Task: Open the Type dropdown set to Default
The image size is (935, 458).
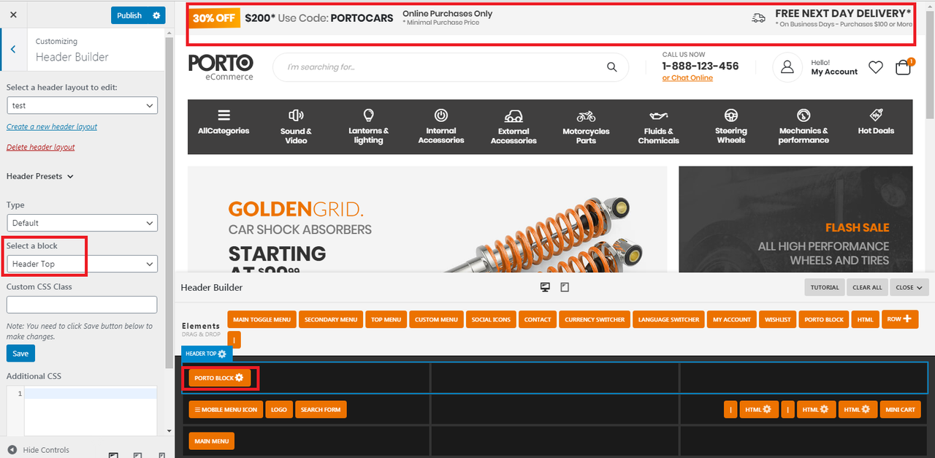Action: 82,223
